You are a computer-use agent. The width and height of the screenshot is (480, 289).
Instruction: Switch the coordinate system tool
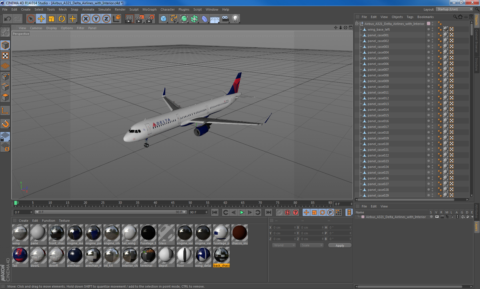click(117, 19)
